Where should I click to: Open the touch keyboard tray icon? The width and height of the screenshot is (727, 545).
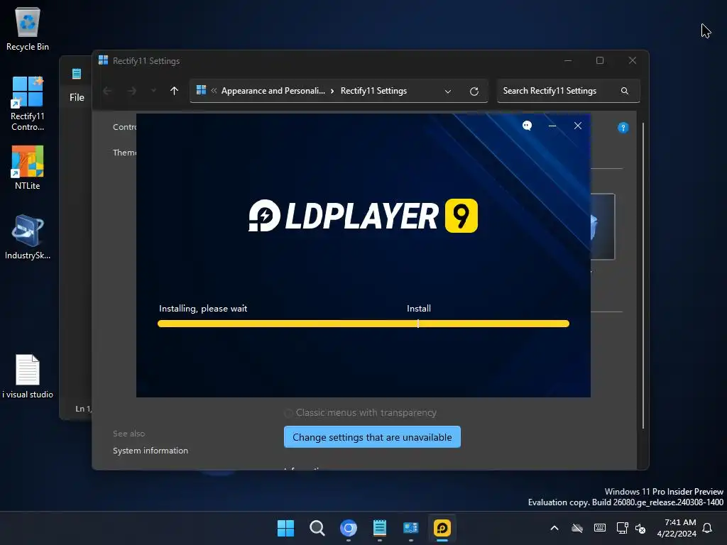point(599,528)
